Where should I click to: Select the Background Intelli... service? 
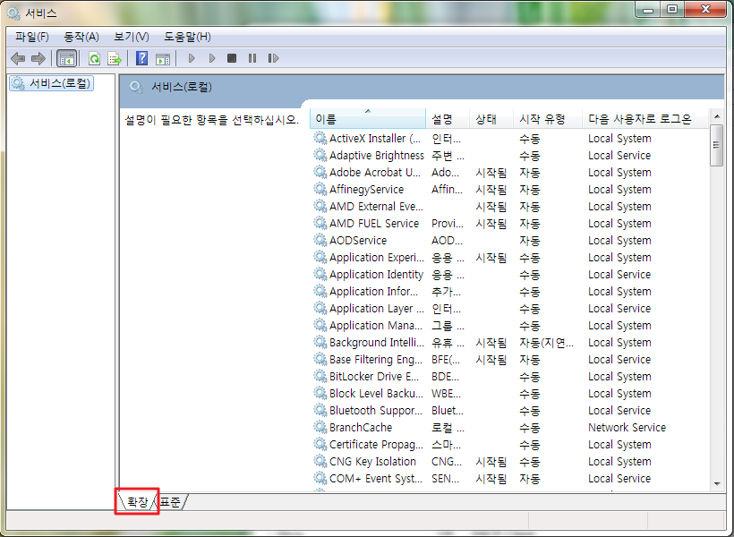pos(377,342)
